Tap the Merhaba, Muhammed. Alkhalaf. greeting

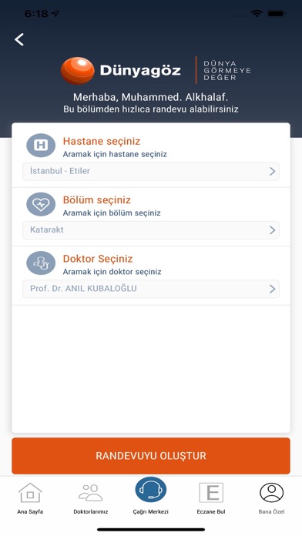[150, 98]
